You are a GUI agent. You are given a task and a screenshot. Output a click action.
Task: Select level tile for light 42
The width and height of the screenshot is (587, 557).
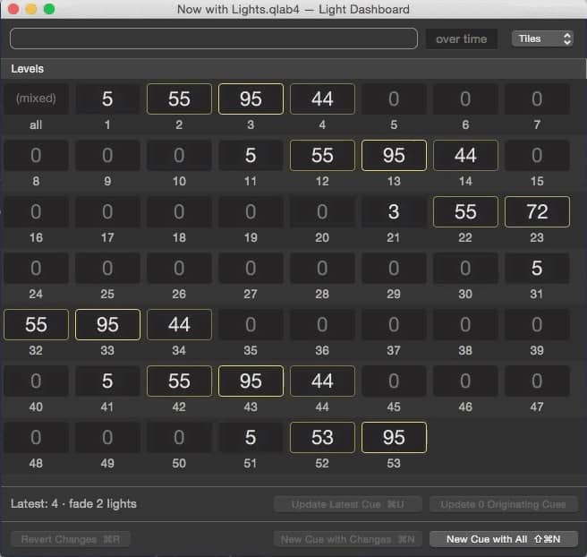pos(179,381)
